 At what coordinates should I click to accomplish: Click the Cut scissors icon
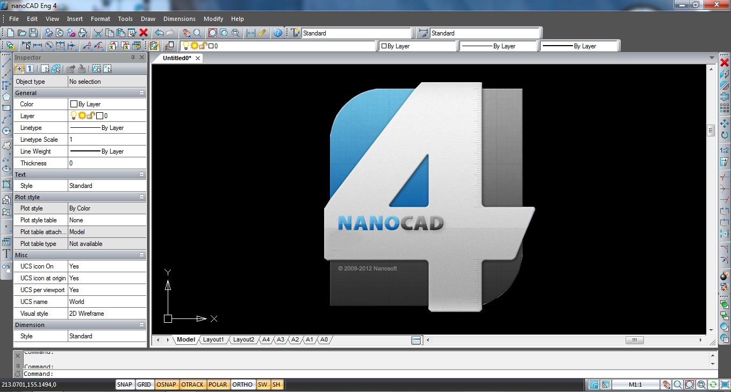tap(98, 33)
